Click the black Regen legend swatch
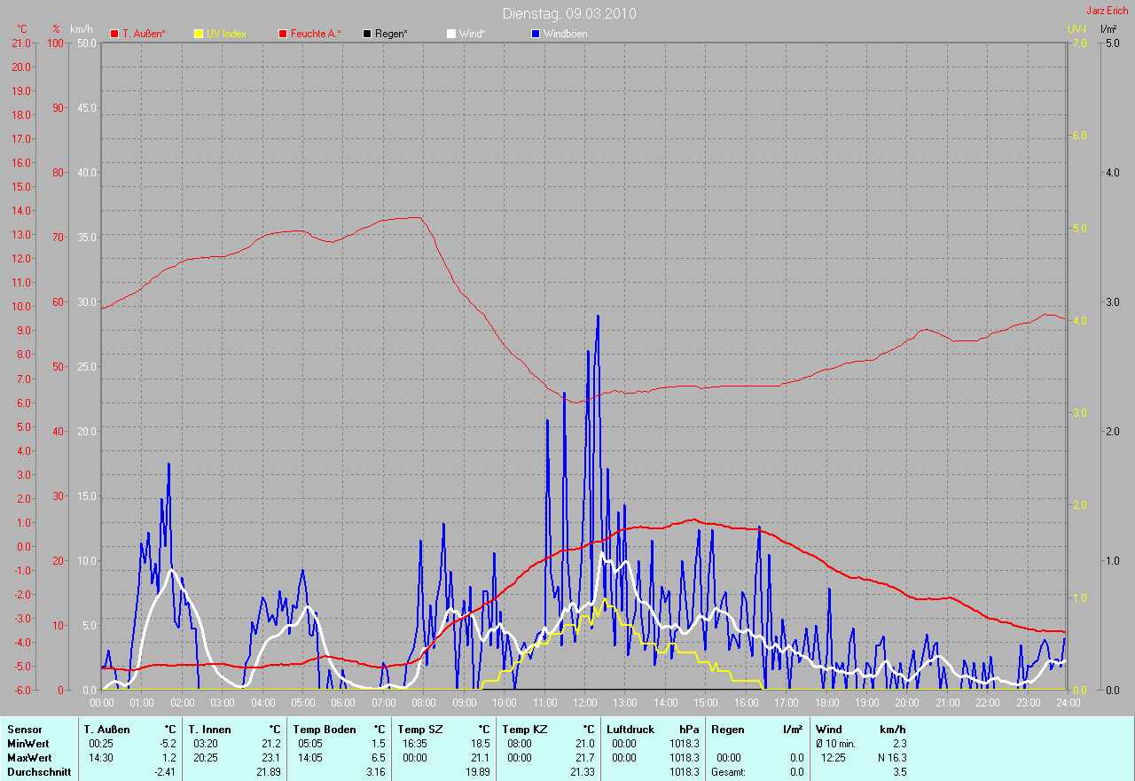Screen dimensions: 1135x781 (x=367, y=34)
